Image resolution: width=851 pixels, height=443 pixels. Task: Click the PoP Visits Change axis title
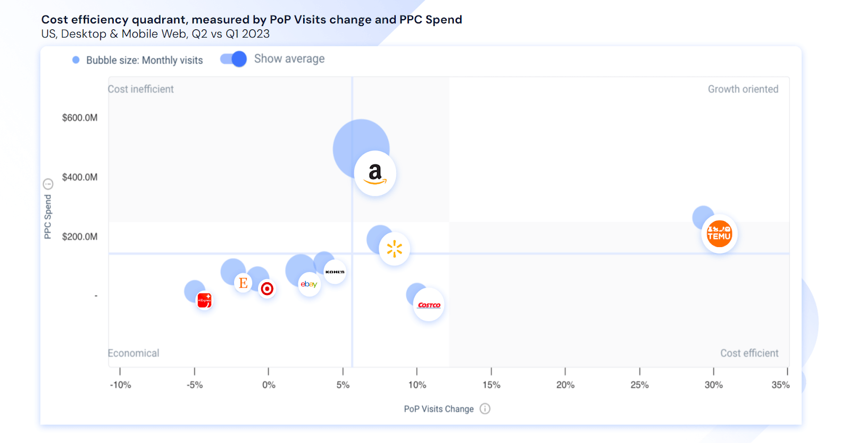[439, 409]
